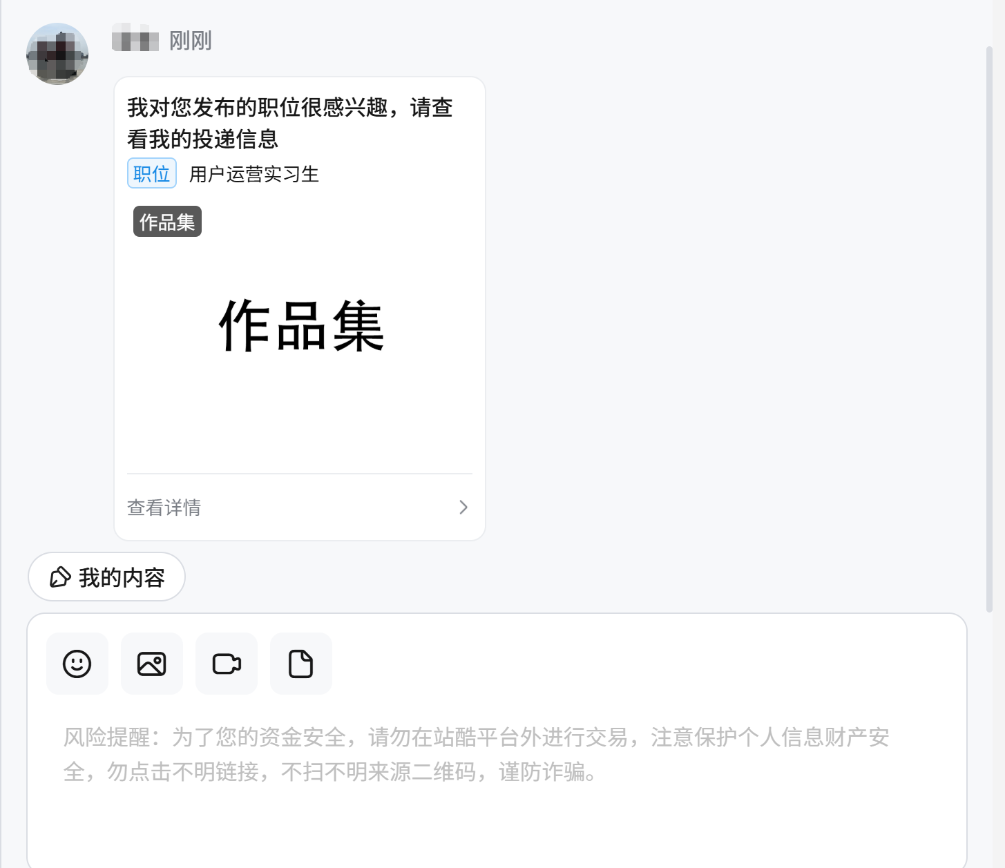
Task: Click the blurred sender name
Action: tap(135, 38)
